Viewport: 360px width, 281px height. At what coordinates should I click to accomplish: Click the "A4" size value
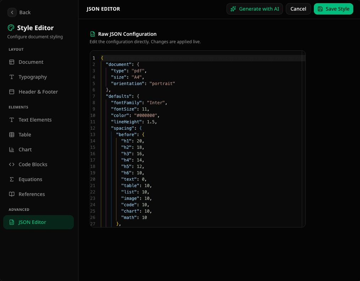[137, 77]
